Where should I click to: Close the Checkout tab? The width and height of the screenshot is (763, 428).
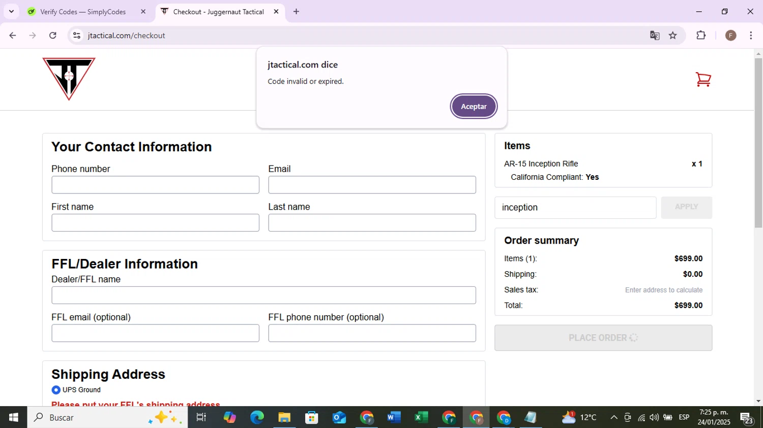point(276,12)
